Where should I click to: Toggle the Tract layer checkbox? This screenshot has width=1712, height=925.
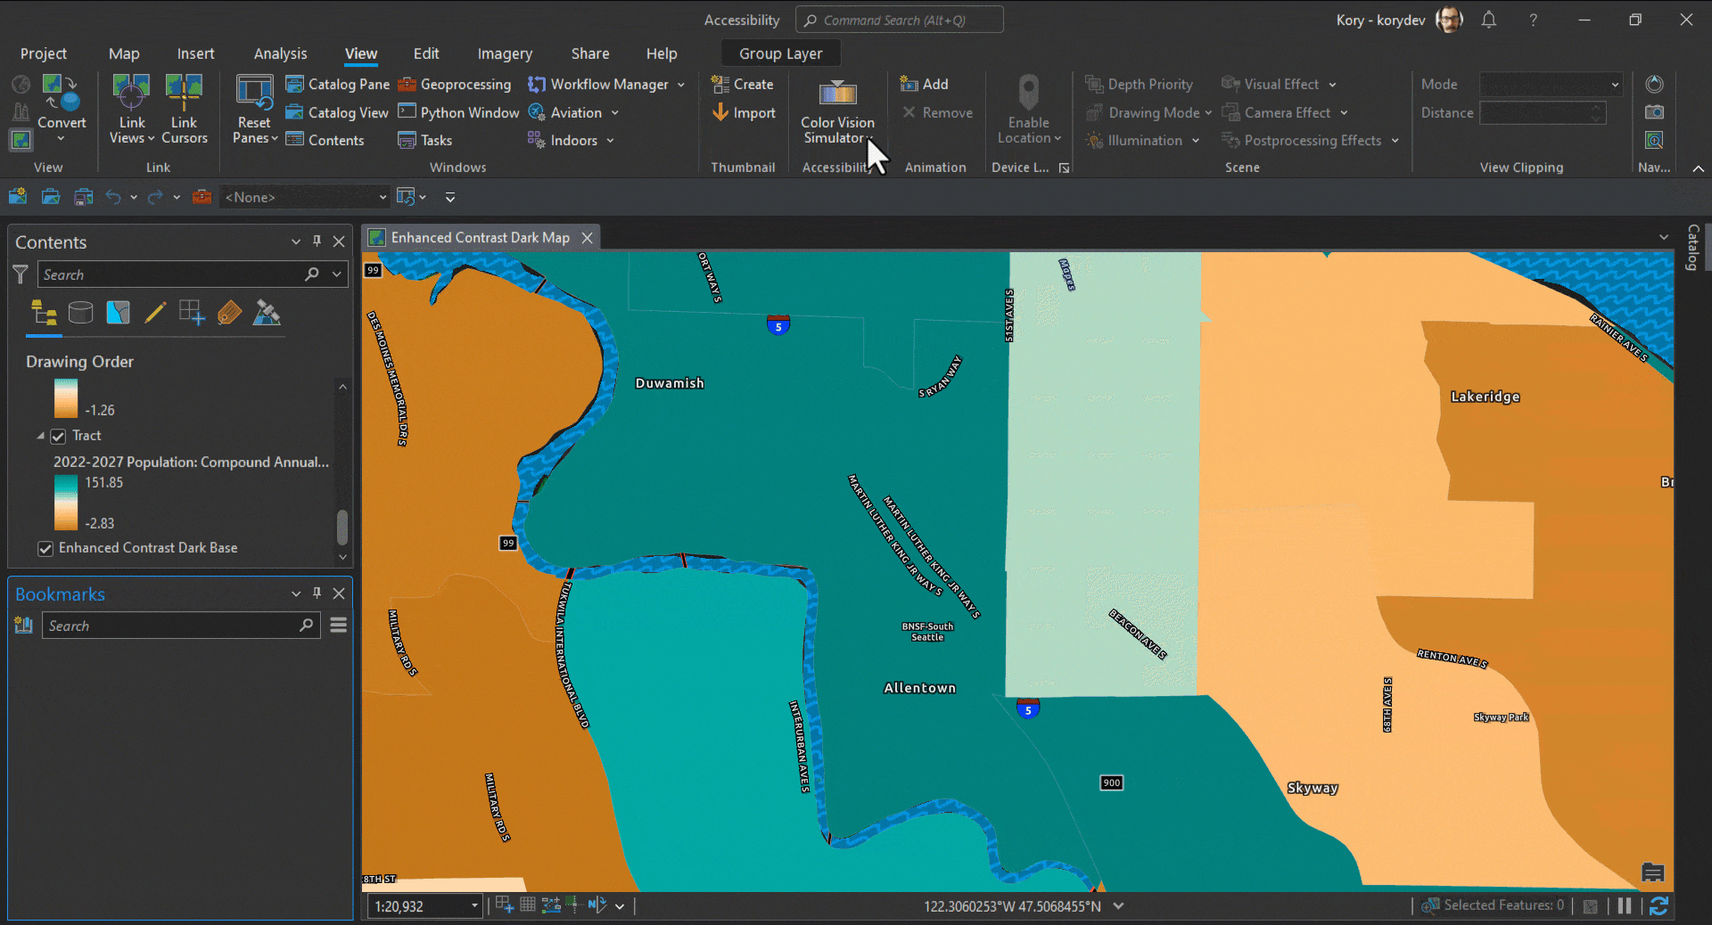click(58, 436)
